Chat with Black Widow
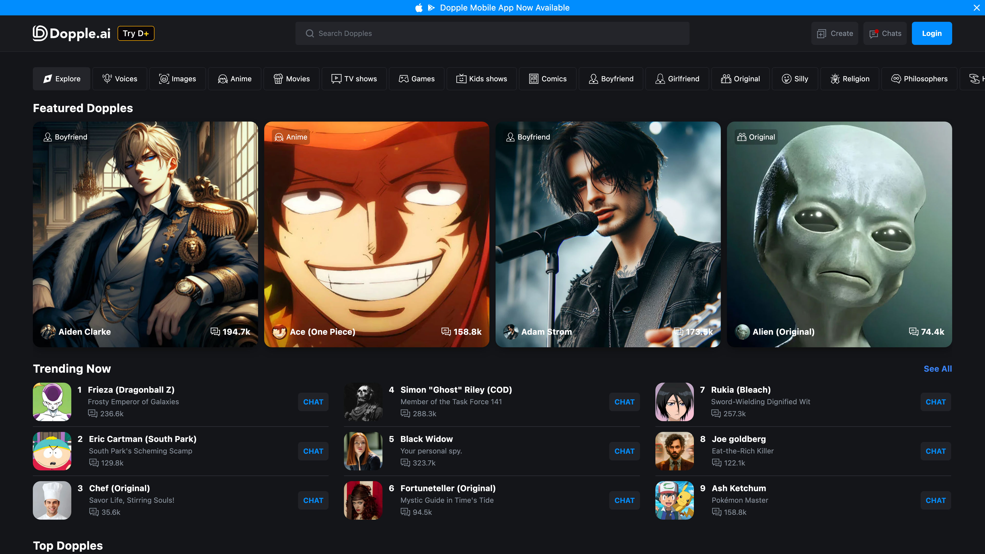This screenshot has width=985, height=554. click(x=624, y=451)
